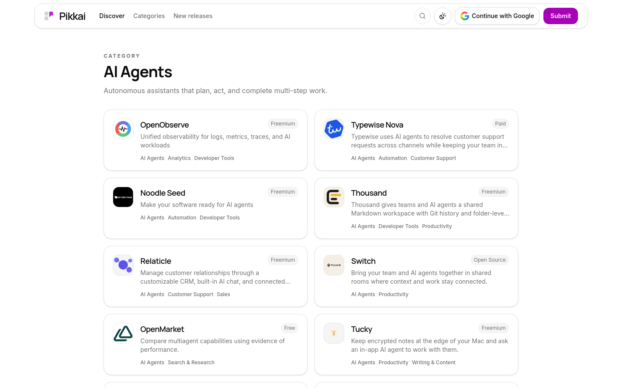Select Customer Support tag under Typewise Nova
This screenshot has height=388, width=622.
coord(433,158)
